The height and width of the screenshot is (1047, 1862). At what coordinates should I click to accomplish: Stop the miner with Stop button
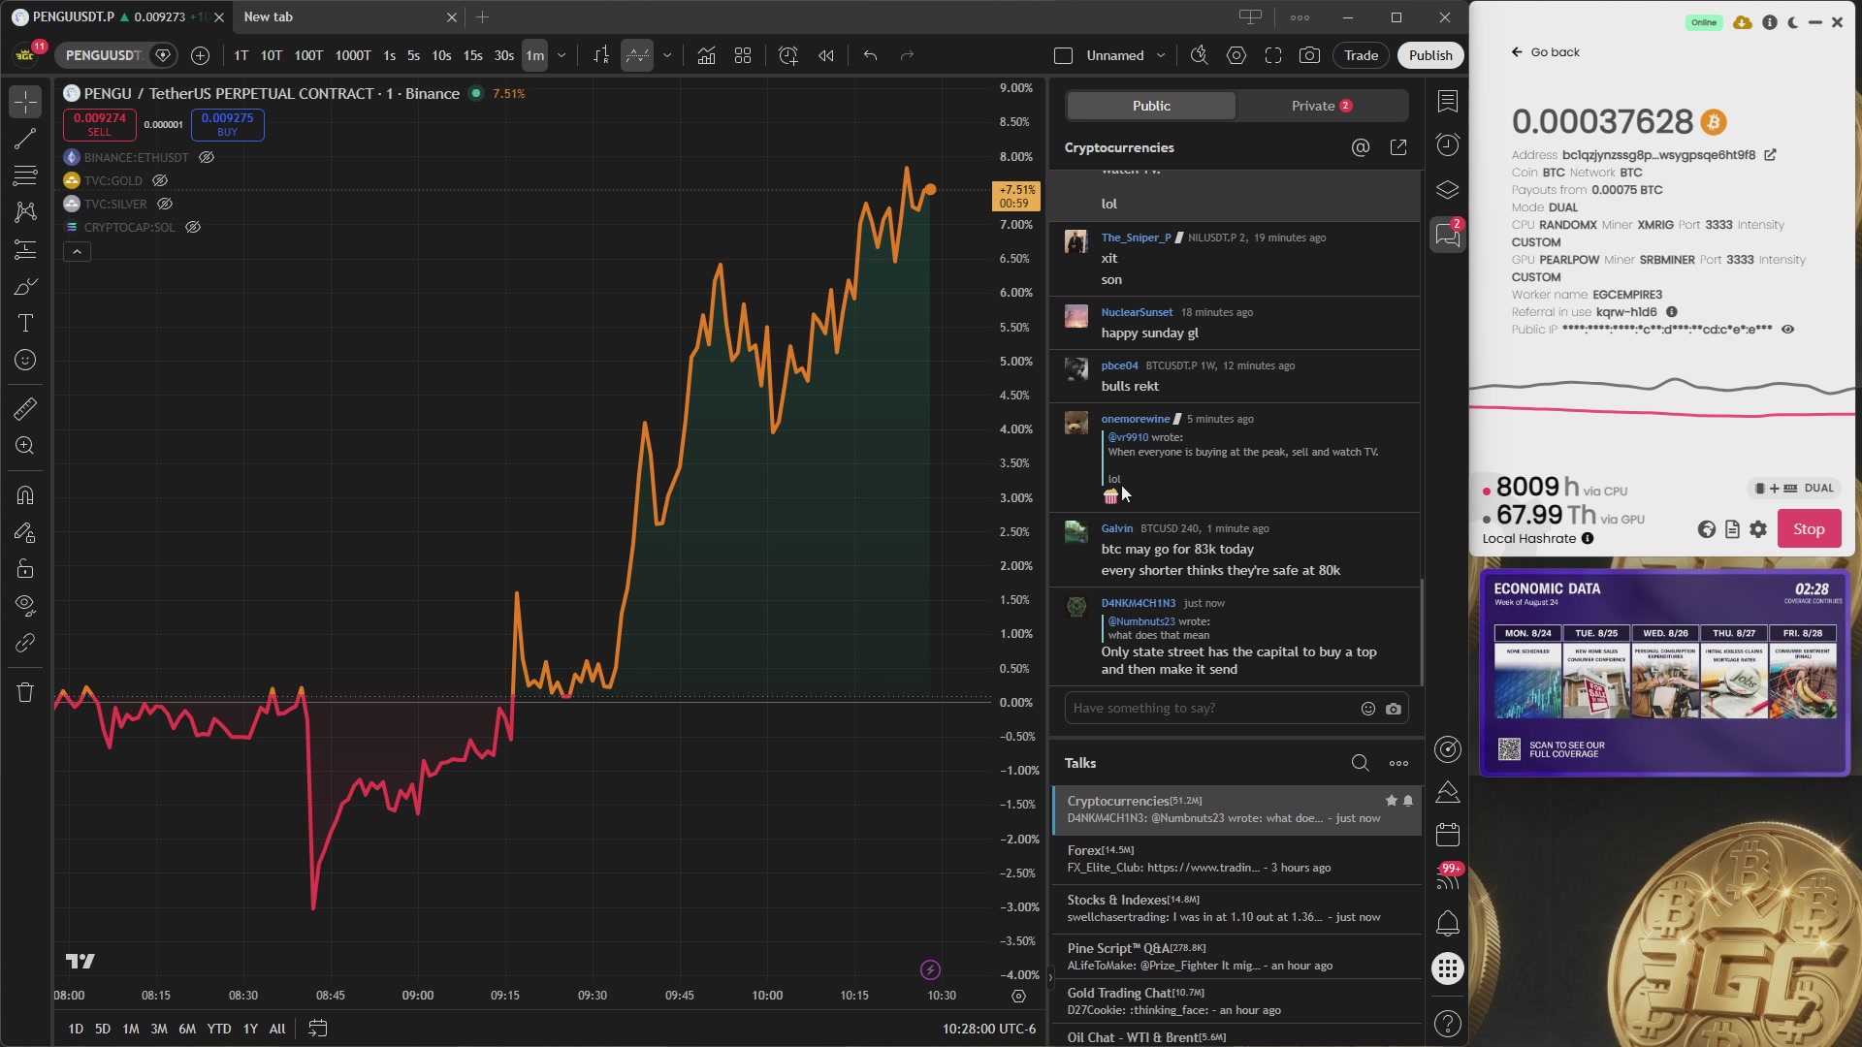click(x=1809, y=529)
